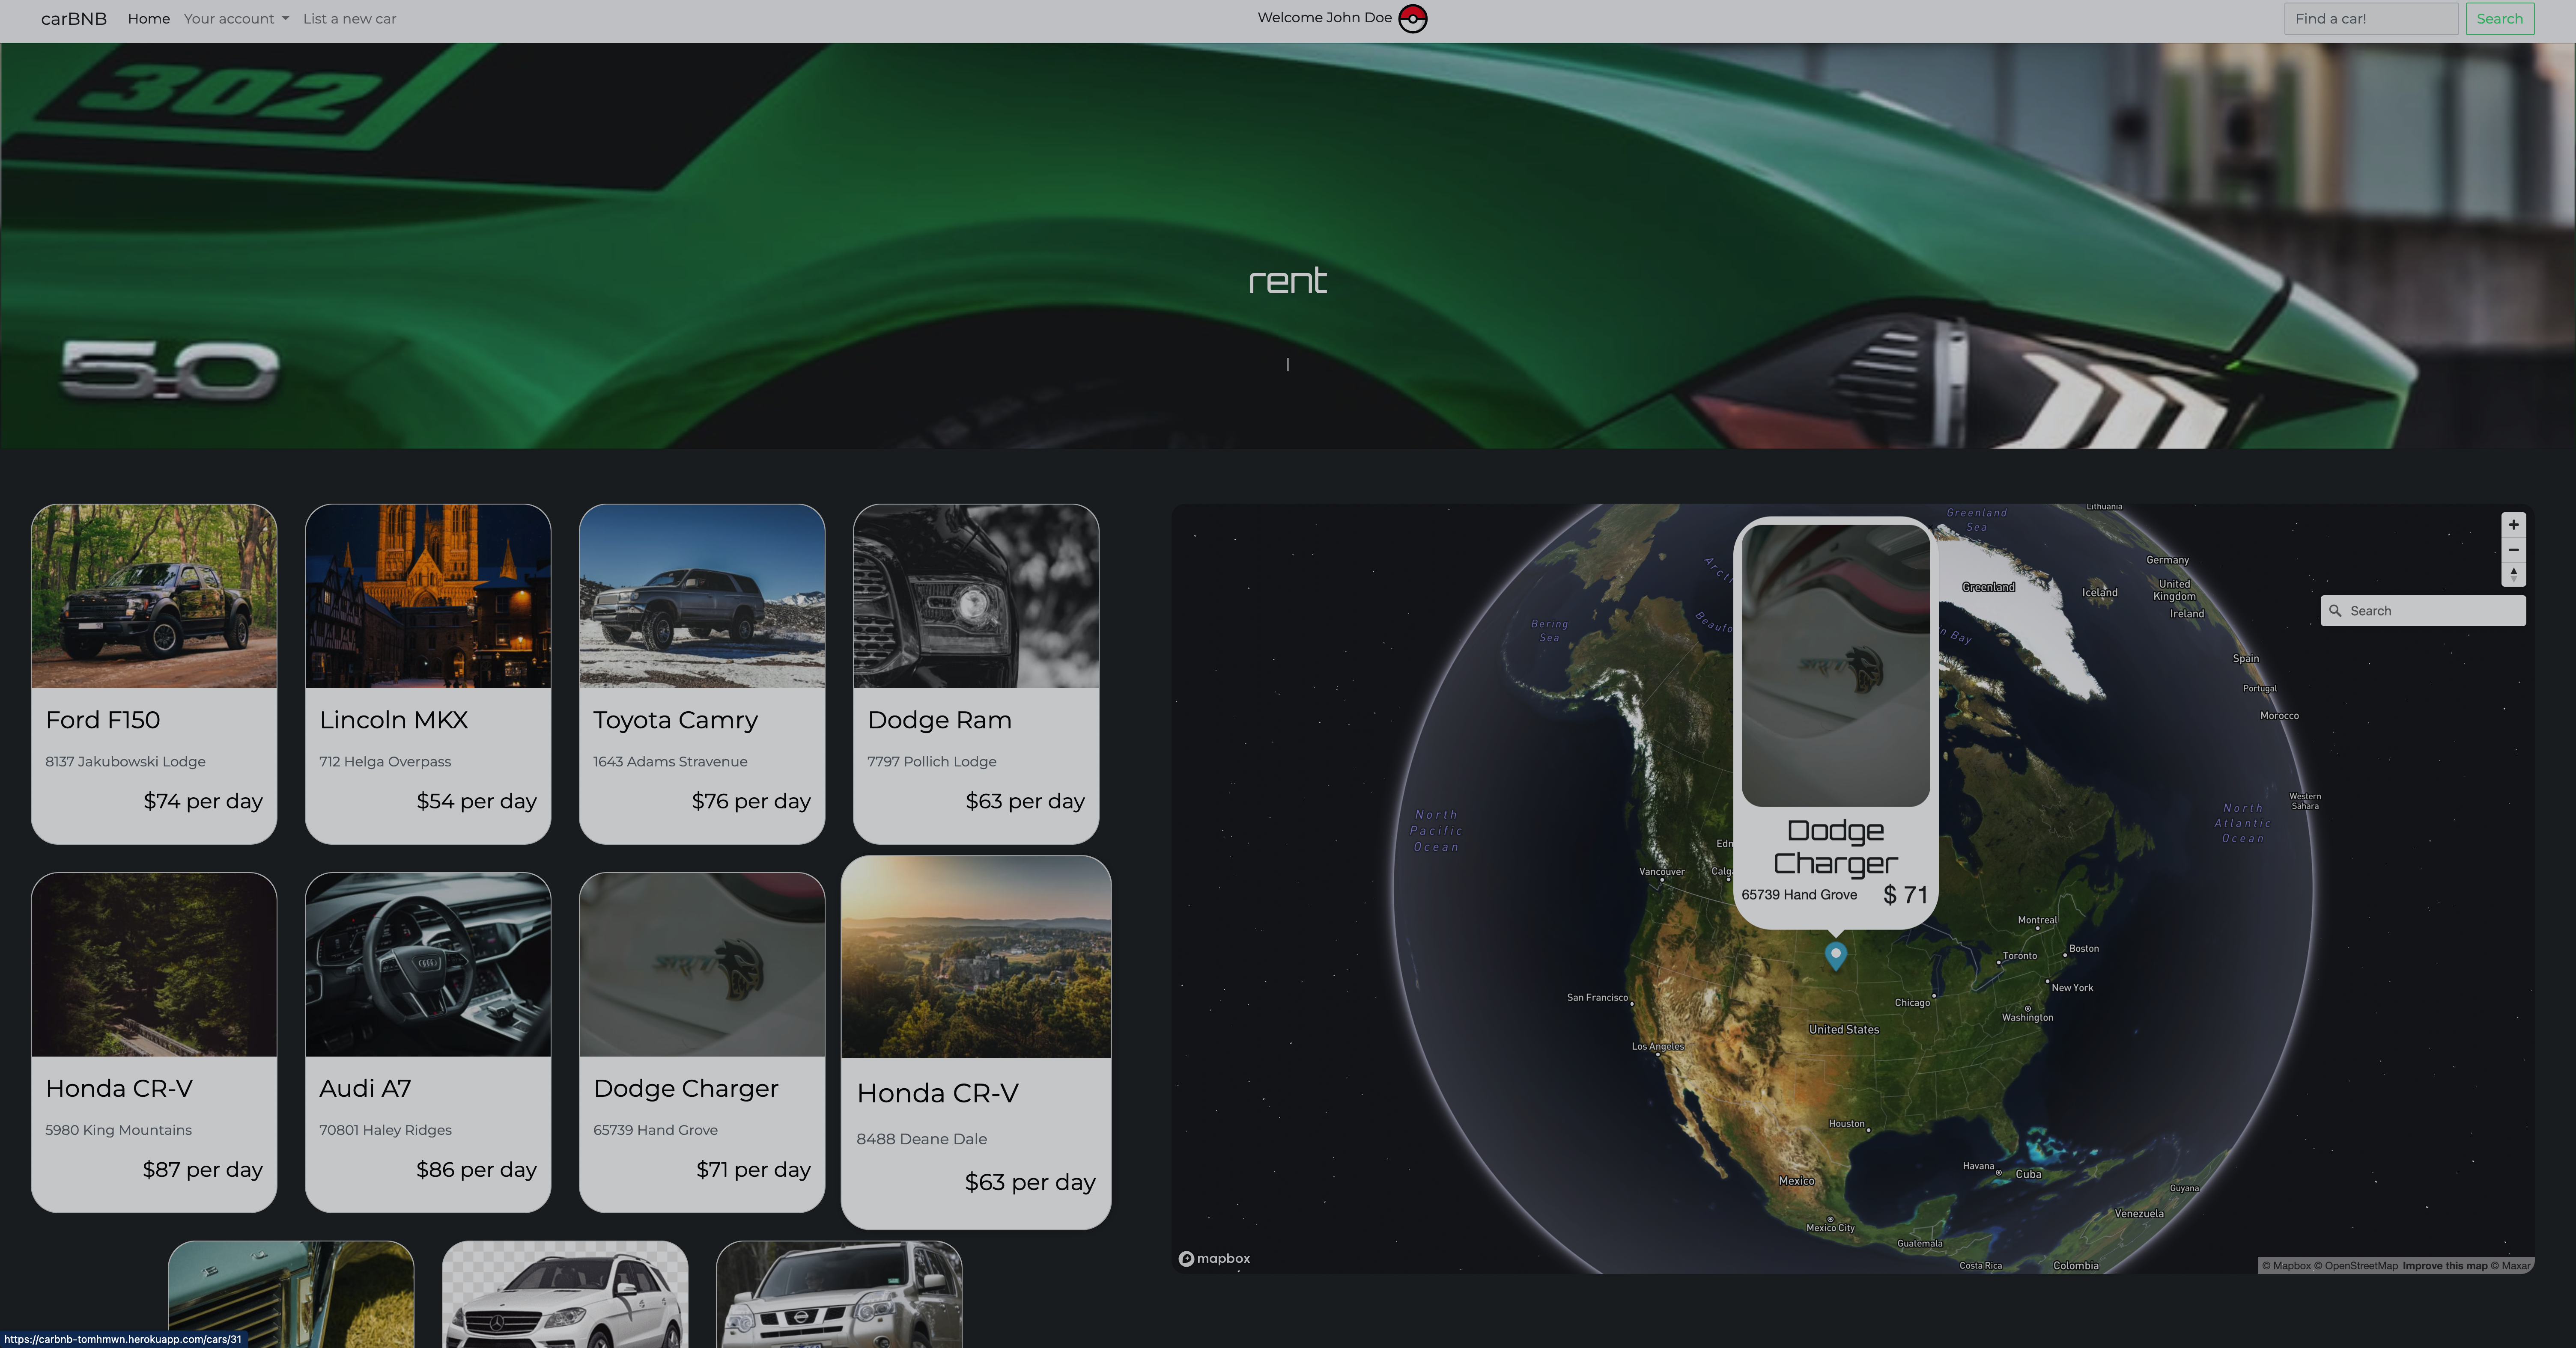The image size is (2576, 1348).
Task: Click $76 per day on Toyota Camry
Action: click(x=751, y=802)
